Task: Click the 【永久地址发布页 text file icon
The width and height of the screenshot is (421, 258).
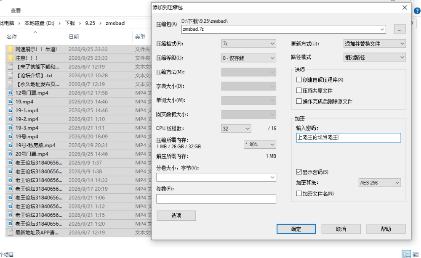Action: 11,84
